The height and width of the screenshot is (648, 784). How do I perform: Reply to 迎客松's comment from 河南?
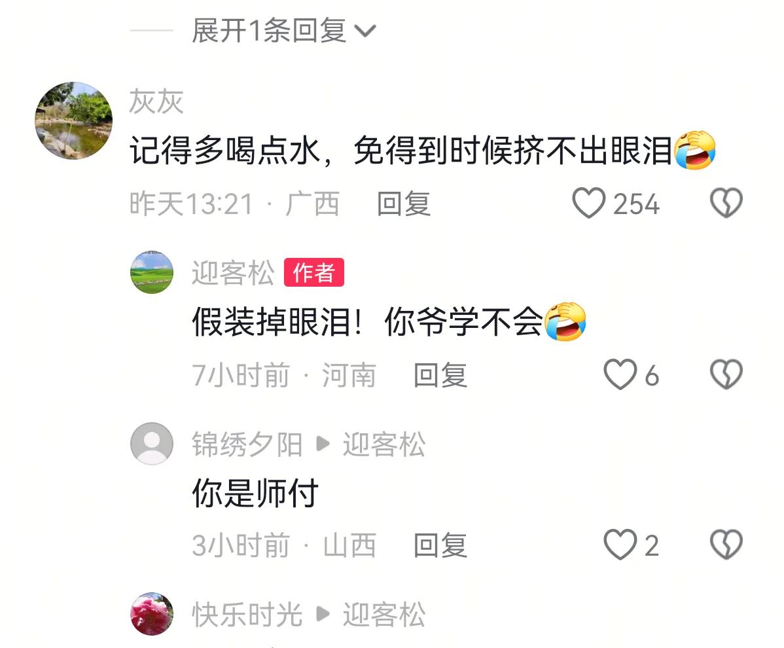click(x=440, y=375)
